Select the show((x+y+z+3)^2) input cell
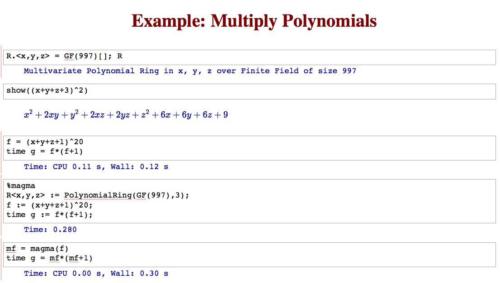Screen dimensions: 500x283 (250, 92)
